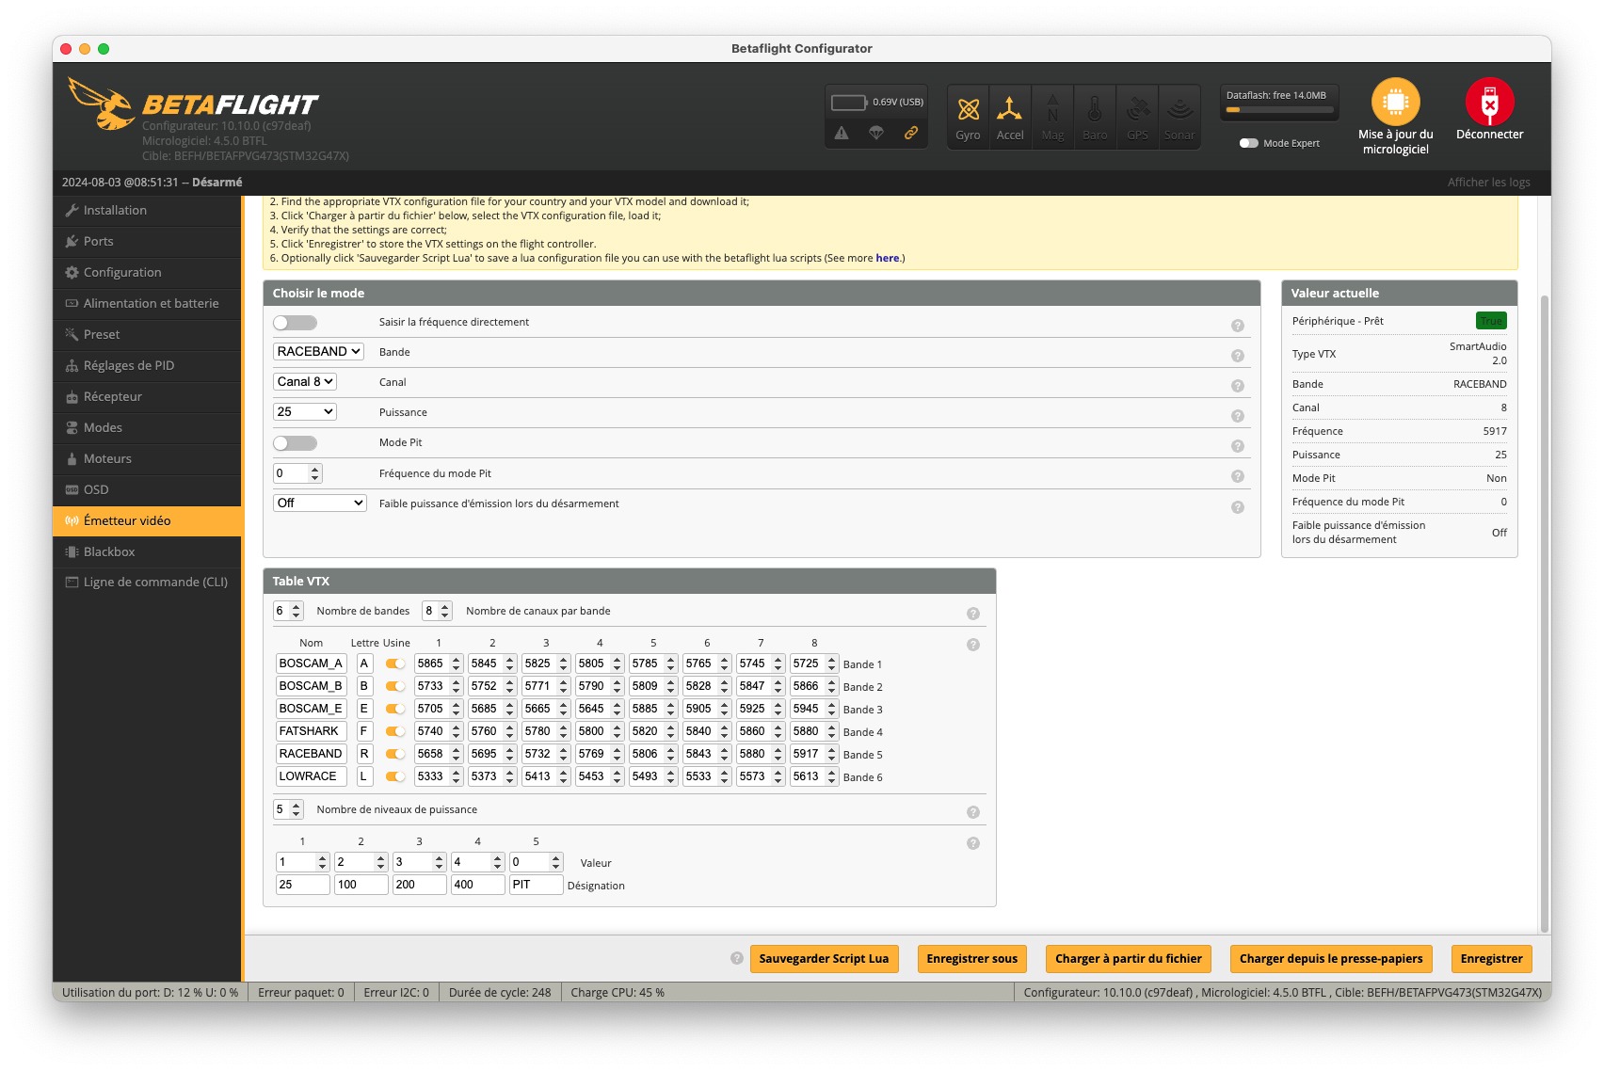Click the firmware update chip icon
The height and width of the screenshot is (1071, 1604).
(x=1395, y=102)
